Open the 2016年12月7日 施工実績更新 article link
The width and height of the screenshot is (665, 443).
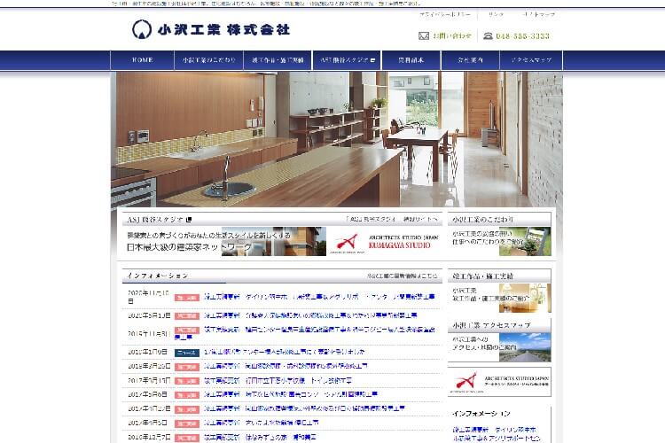[260, 437]
